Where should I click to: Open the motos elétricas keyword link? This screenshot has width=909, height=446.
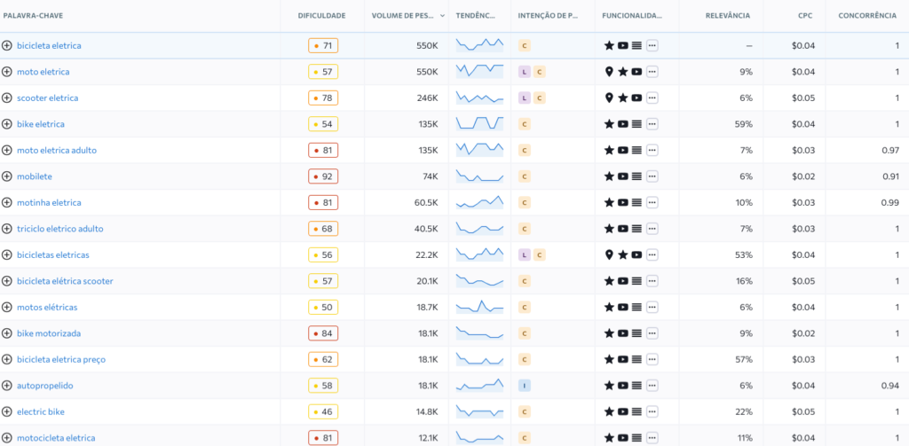tap(47, 308)
